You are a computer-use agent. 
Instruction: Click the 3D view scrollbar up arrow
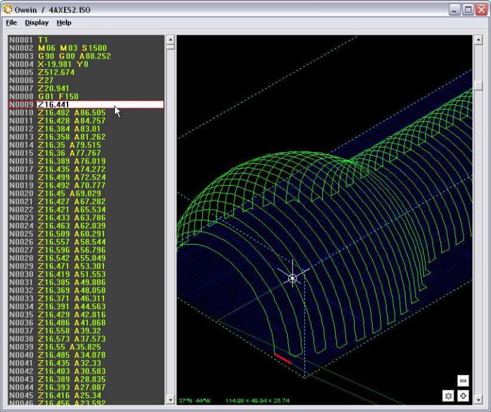coord(478,40)
